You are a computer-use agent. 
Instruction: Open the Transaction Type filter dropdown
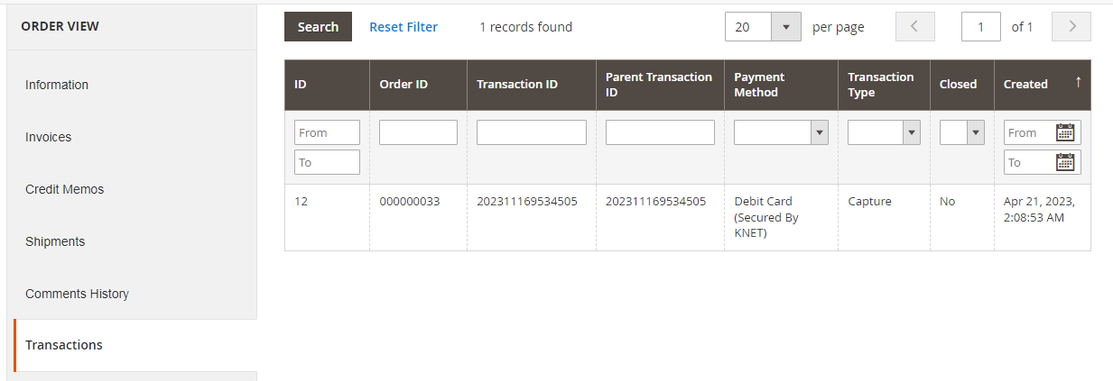[x=884, y=132]
